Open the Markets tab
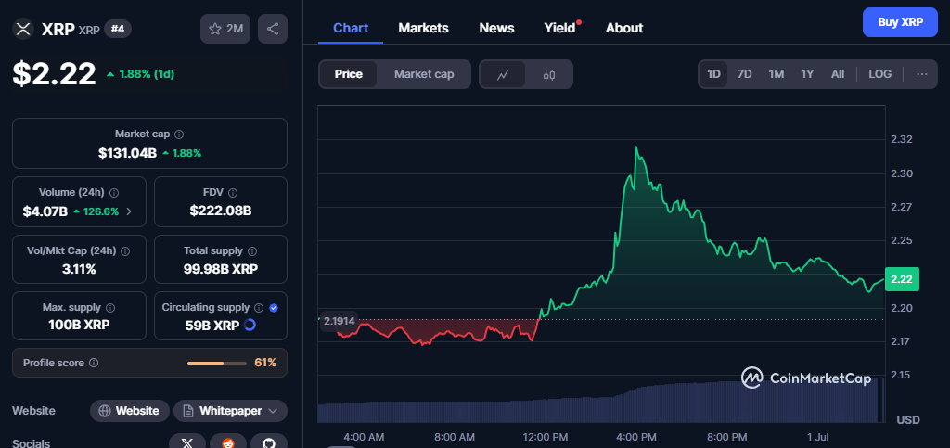950x448 pixels. [423, 28]
